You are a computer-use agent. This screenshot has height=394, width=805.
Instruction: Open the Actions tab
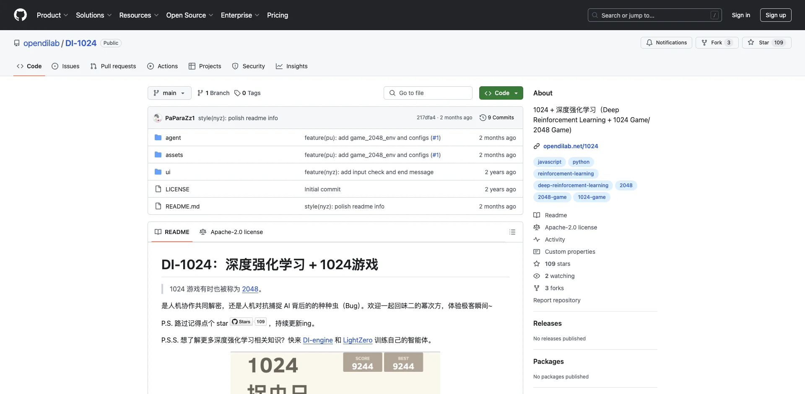(x=163, y=66)
